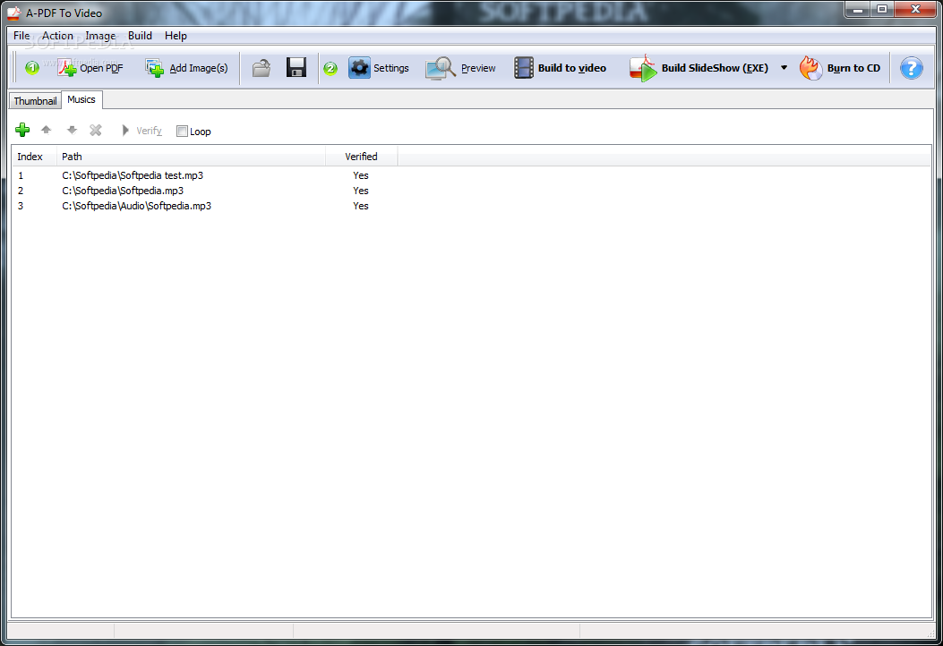Sort by the Path column header
The height and width of the screenshot is (646, 943).
192,157
